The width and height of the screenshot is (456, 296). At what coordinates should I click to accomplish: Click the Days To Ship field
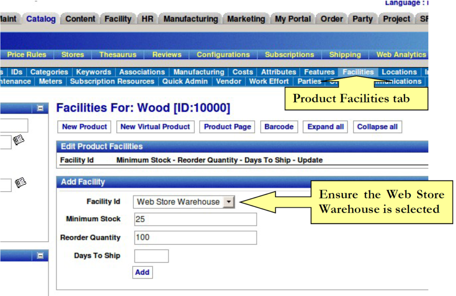tap(151, 256)
